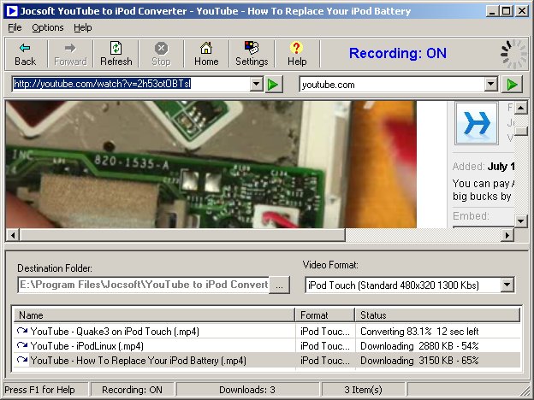
Task: Open the File menu
Action: (x=15, y=27)
